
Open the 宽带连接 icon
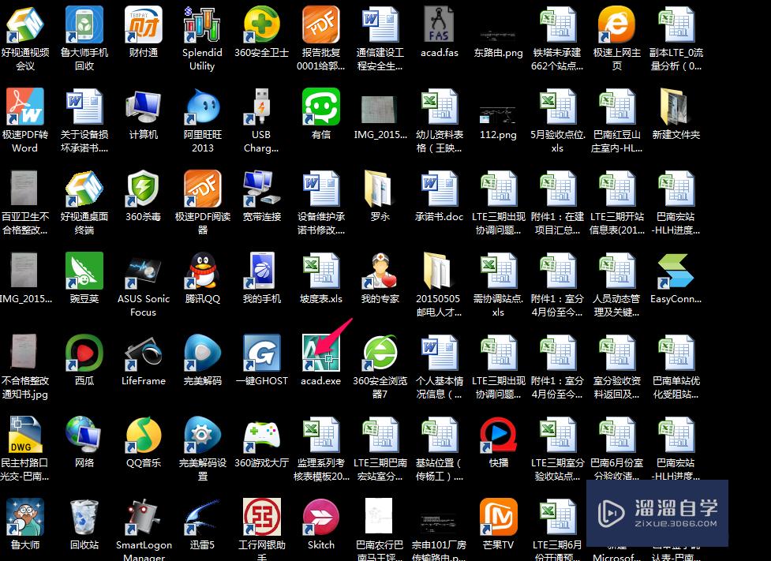pos(261,189)
